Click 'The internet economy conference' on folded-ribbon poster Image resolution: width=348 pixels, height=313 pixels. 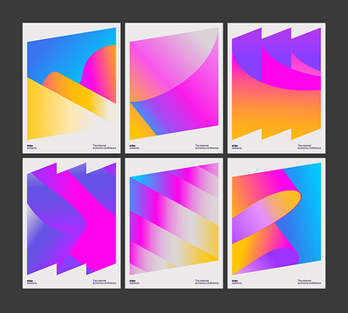click(x=309, y=282)
